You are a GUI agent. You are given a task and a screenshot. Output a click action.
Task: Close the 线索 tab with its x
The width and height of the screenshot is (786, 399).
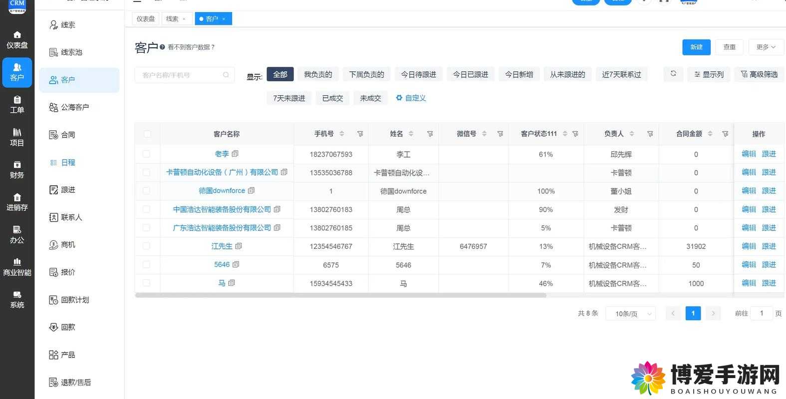(x=184, y=19)
